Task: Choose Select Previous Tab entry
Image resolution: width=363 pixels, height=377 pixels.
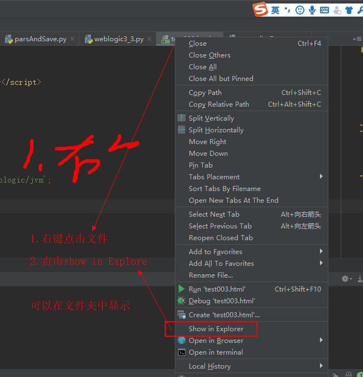Action: (252, 226)
